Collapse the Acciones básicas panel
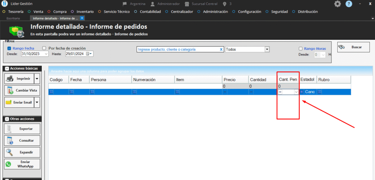The image size is (375, 180). point(7,69)
